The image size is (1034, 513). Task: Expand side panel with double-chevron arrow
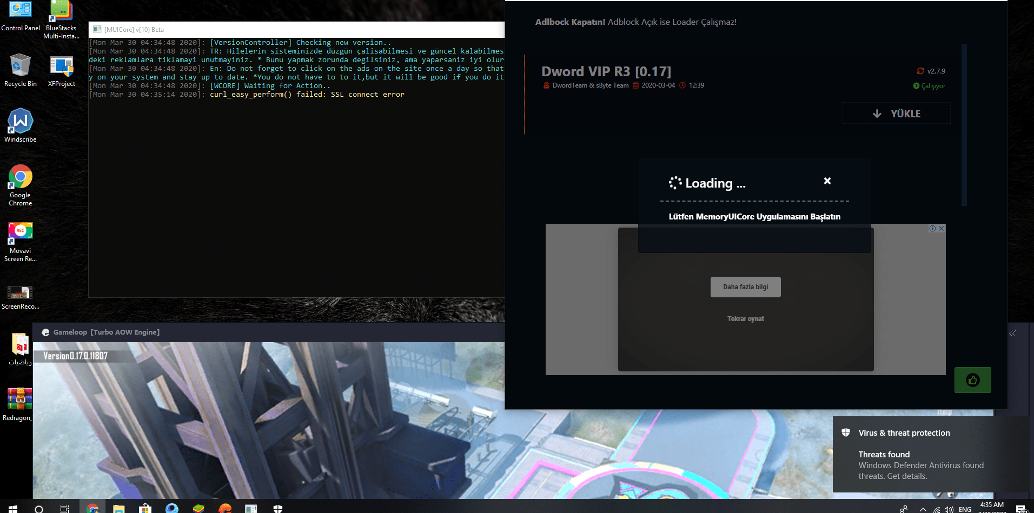(1012, 334)
